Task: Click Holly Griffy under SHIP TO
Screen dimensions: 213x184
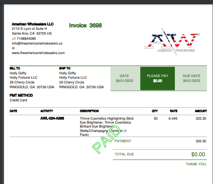Action: pos(68,73)
